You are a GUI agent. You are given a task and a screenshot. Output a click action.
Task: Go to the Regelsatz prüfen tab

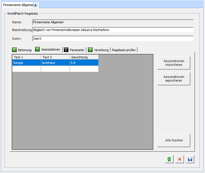pyautogui.click(x=124, y=50)
